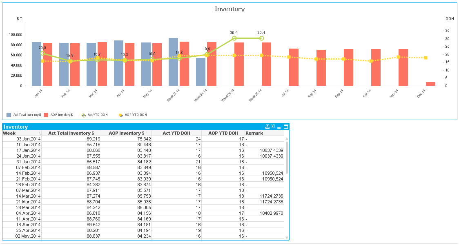This screenshot has height=245, width=459.
Task: Sort by AOP YTD DOH column header
Action: (x=223, y=133)
